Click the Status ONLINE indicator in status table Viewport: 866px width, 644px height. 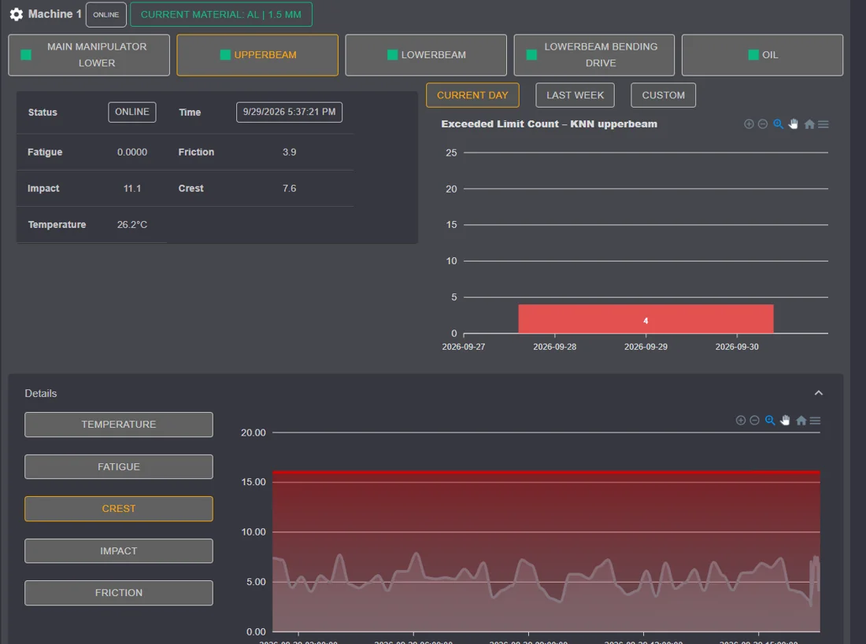click(x=132, y=112)
